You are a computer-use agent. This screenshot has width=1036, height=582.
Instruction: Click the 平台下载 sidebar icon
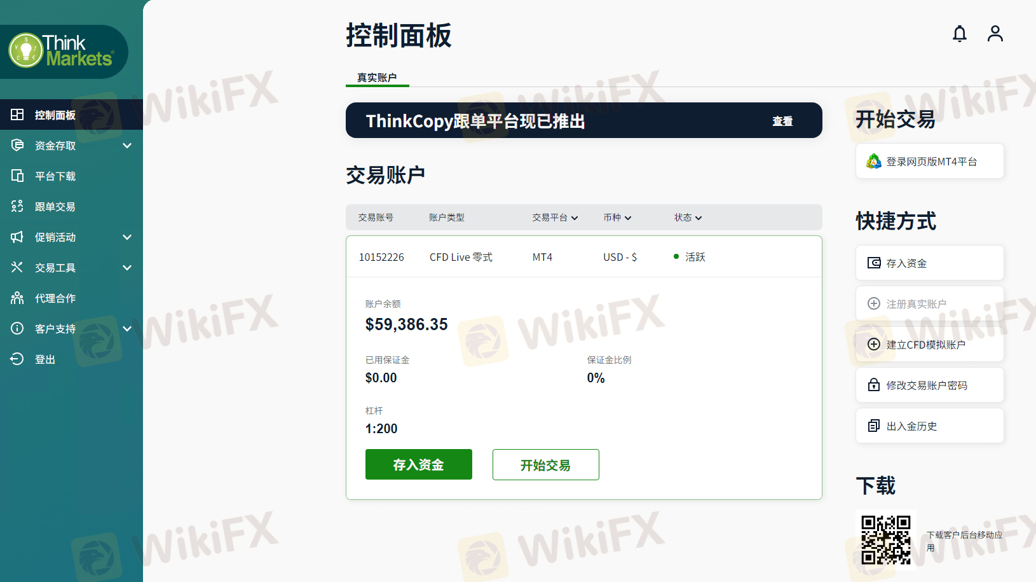[x=17, y=176]
